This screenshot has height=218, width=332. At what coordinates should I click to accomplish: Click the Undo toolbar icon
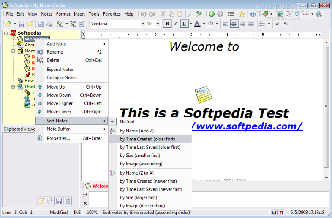pos(143,14)
